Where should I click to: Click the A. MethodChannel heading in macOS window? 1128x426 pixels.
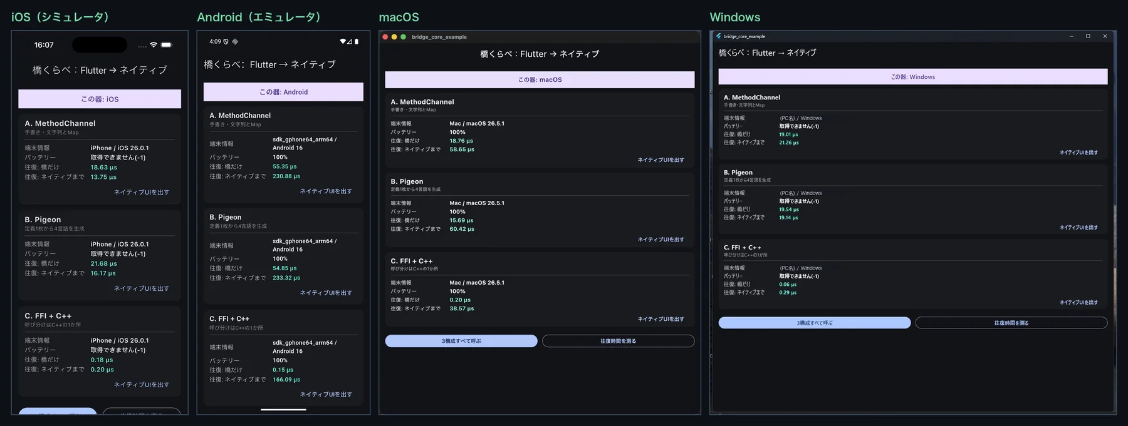tap(422, 102)
